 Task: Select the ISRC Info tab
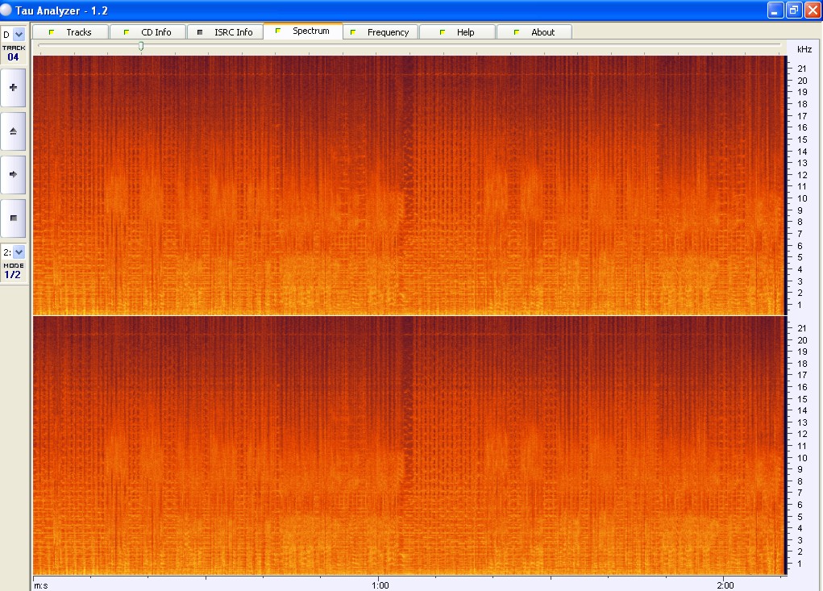225,32
